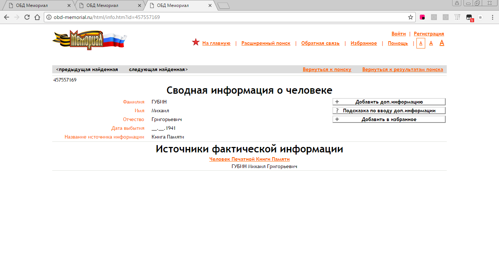Screen dimensions: 499x280
Task: Open Обратная связь page
Action: [320, 43]
